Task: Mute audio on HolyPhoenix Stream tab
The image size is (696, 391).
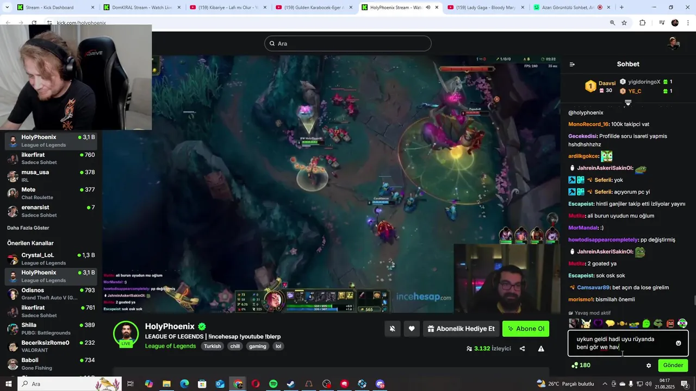Action: pos(428,8)
